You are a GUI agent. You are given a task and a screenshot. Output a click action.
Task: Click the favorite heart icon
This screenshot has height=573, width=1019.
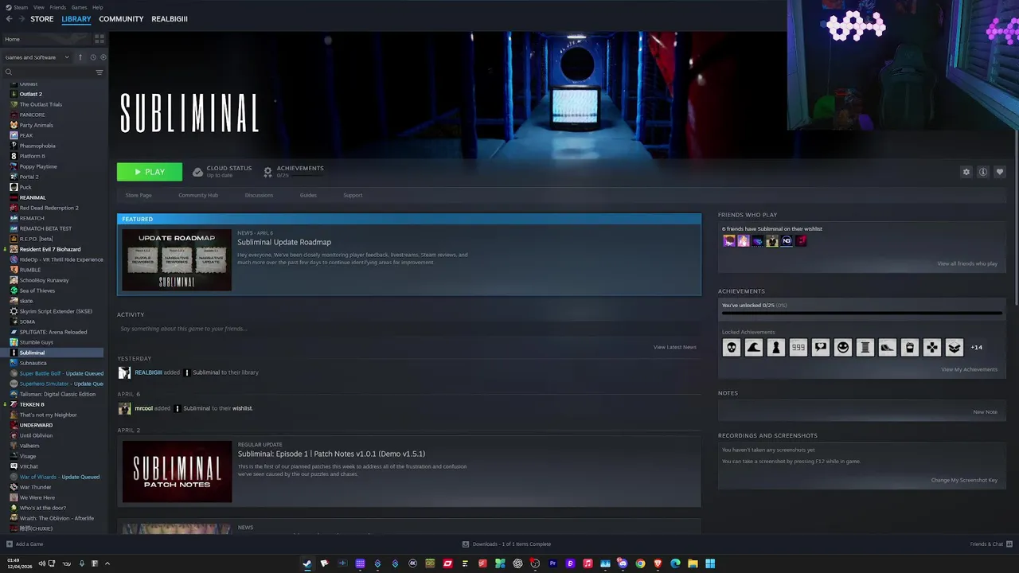1000,172
